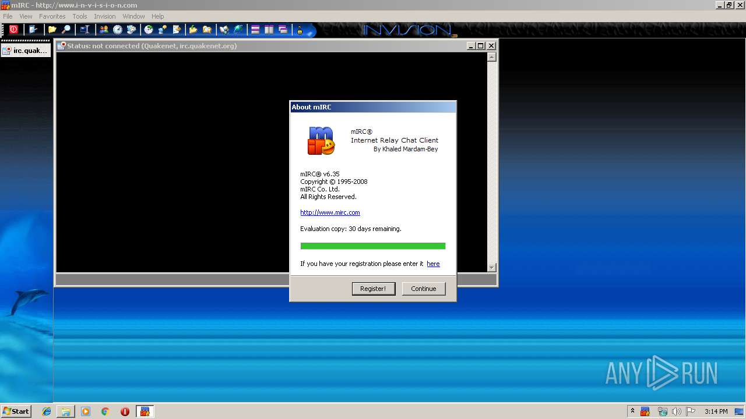
Task: Open the Help menu
Action: (x=157, y=16)
